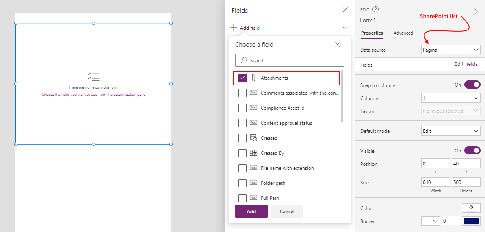
Task: Click the Created By field label
Action: tap(273, 153)
